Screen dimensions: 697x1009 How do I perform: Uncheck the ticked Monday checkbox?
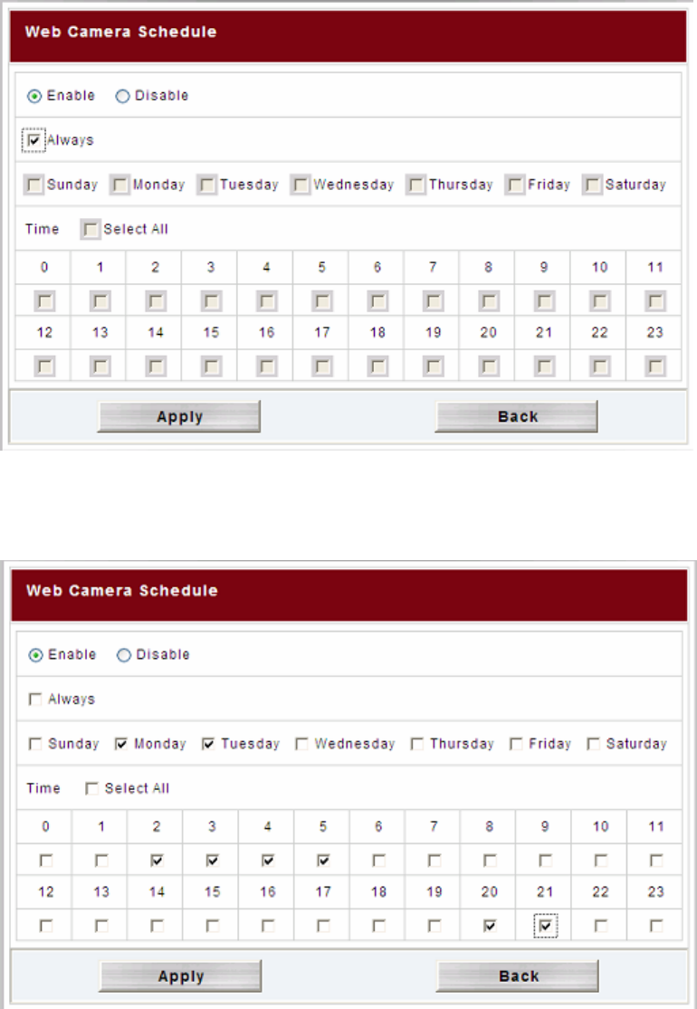coord(121,744)
